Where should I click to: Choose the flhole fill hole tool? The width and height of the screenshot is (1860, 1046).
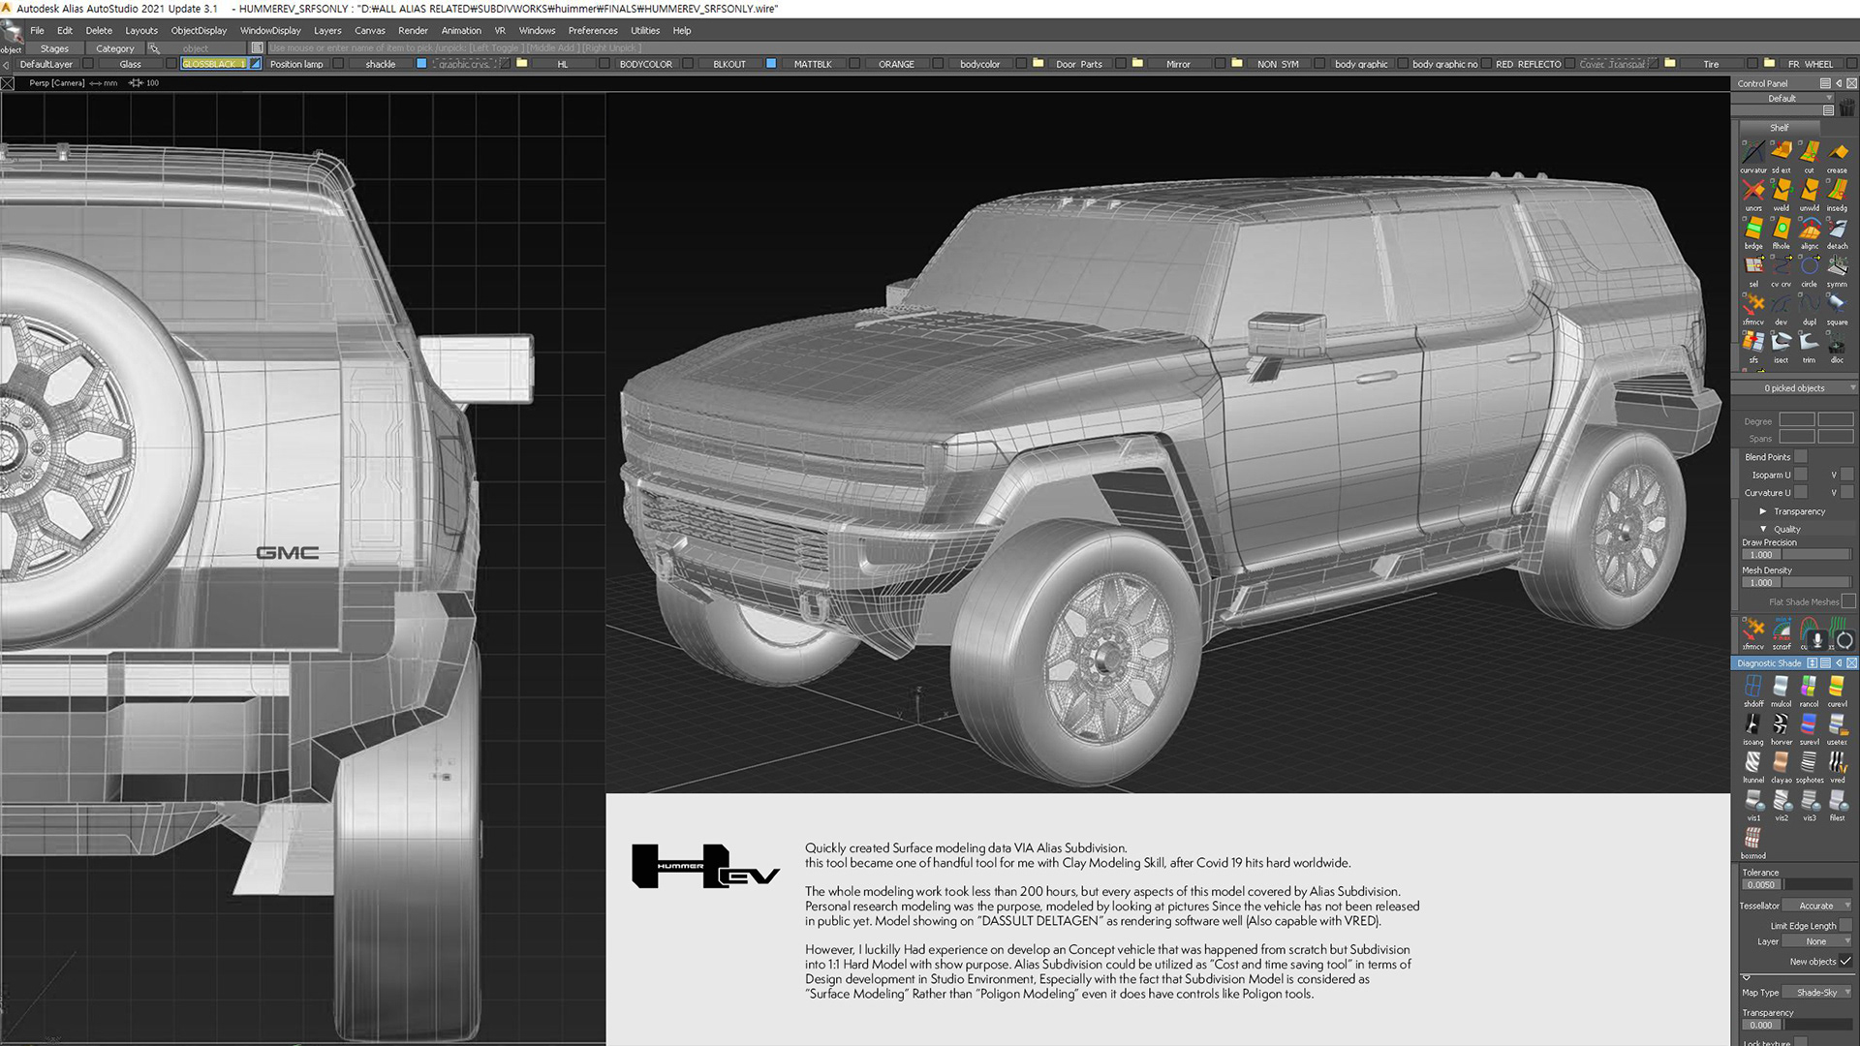pos(1782,229)
